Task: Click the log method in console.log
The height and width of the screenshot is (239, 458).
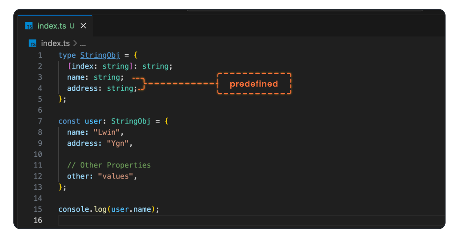Action: 100,209
